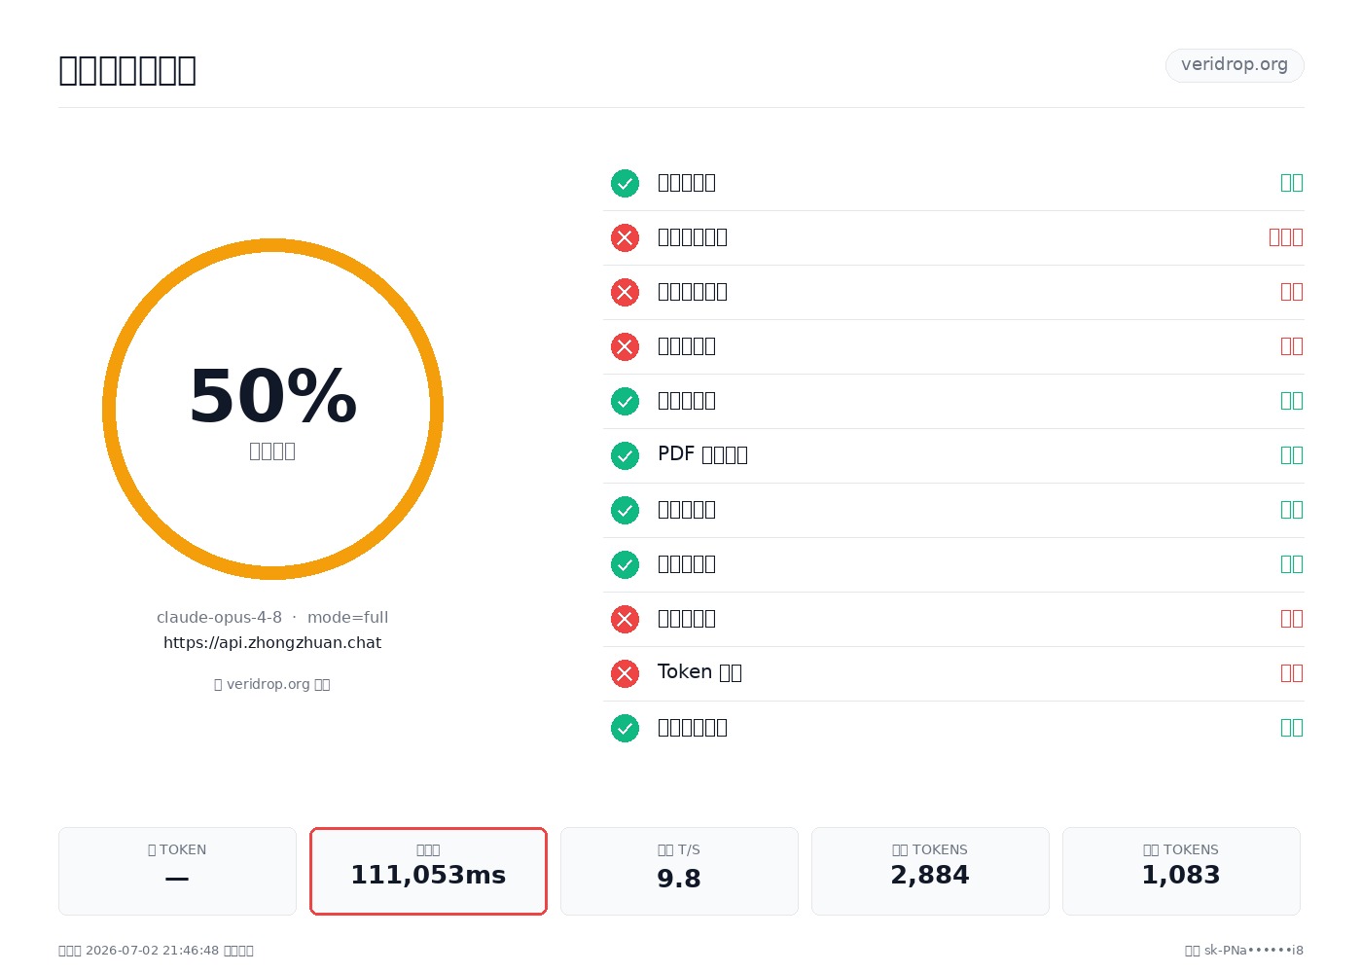Click the orange 50% score ring
Image resolution: width=1362 pixels, height=973 pixels.
pos(272,409)
